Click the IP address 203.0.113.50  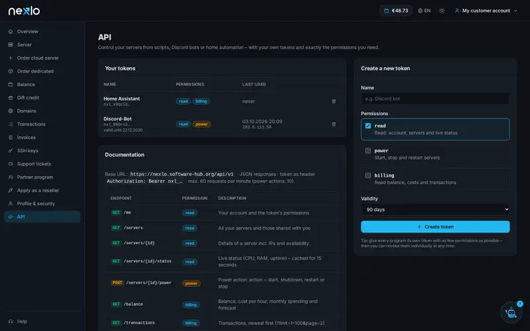[x=257, y=127]
